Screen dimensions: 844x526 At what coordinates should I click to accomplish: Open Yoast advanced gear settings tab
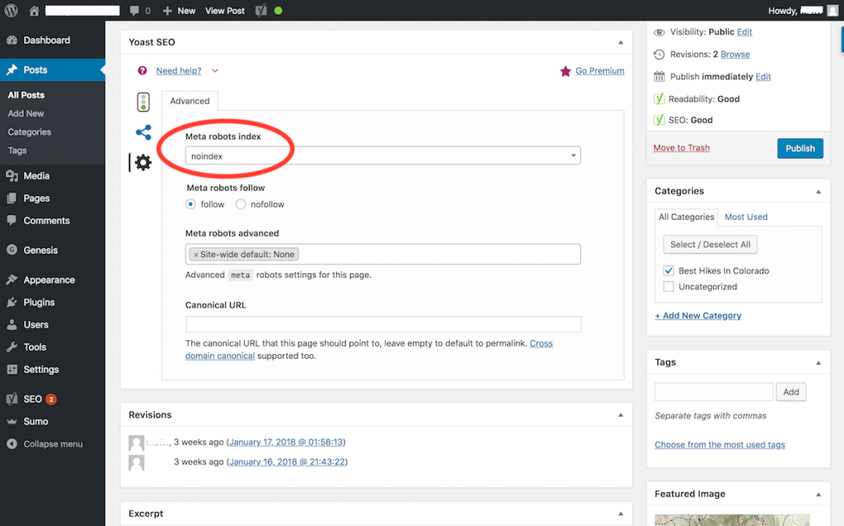click(143, 162)
